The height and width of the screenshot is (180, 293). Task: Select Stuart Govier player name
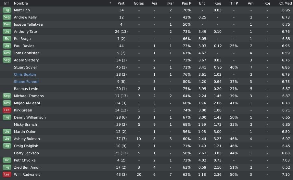pos(25,67)
